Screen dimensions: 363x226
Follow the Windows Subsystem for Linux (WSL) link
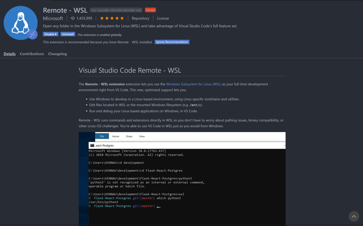click(194, 84)
